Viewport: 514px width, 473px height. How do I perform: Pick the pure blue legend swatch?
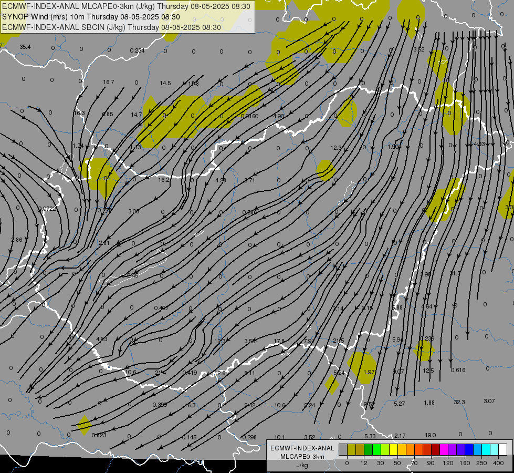coord(469,449)
